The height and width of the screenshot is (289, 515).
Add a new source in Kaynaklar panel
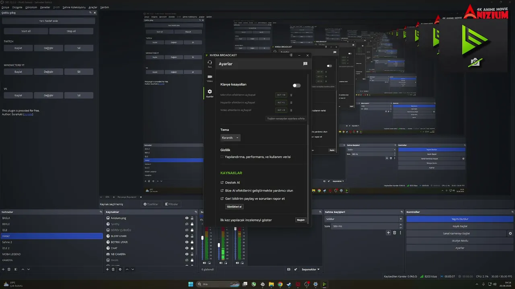[107, 269]
